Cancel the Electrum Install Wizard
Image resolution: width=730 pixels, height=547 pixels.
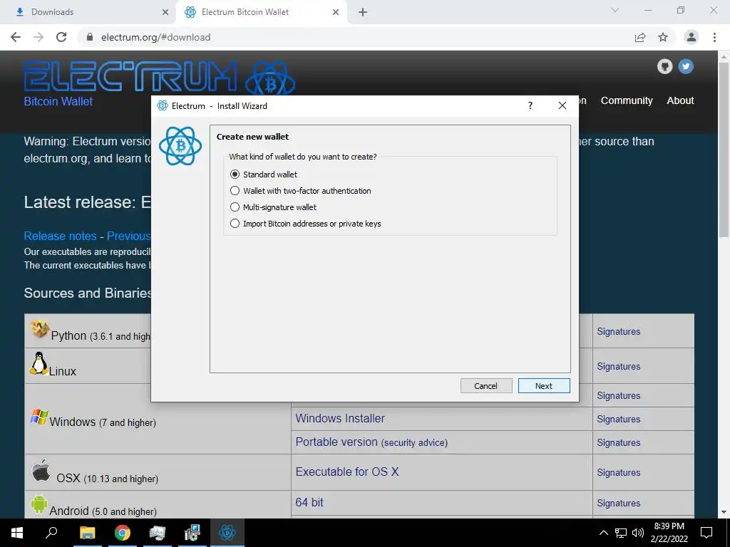pos(486,385)
